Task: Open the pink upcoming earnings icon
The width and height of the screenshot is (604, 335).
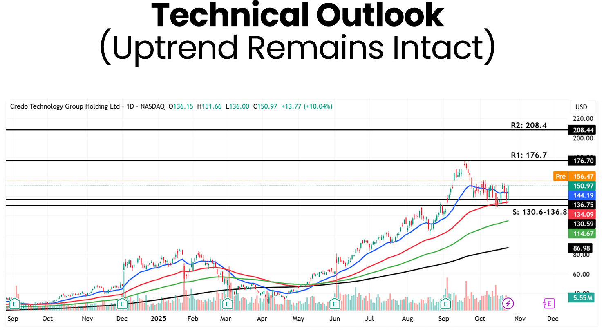Action: (548, 303)
